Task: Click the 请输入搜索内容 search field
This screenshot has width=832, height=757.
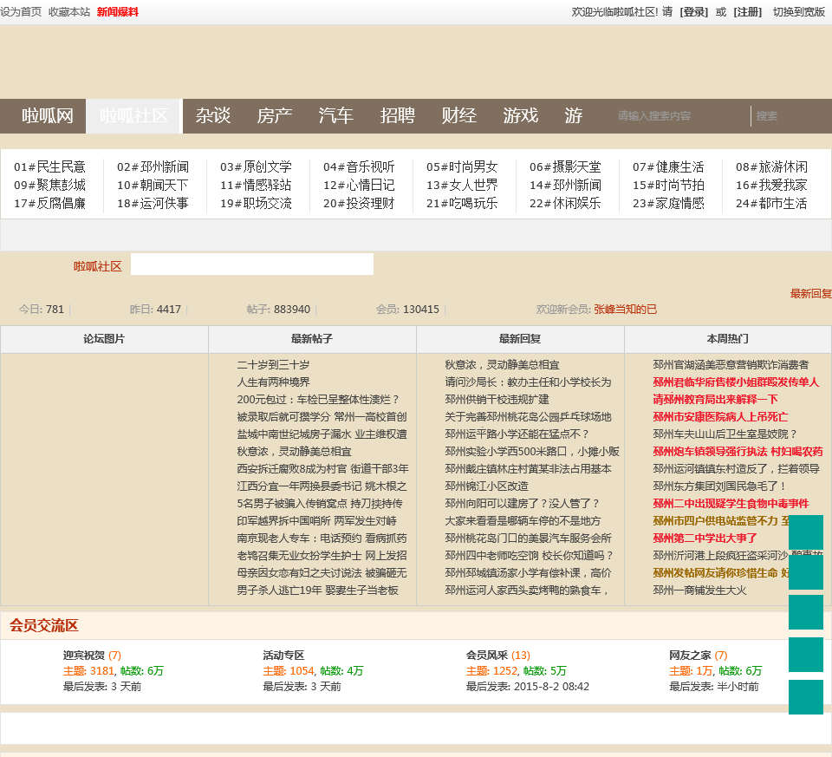Action: click(679, 116)
